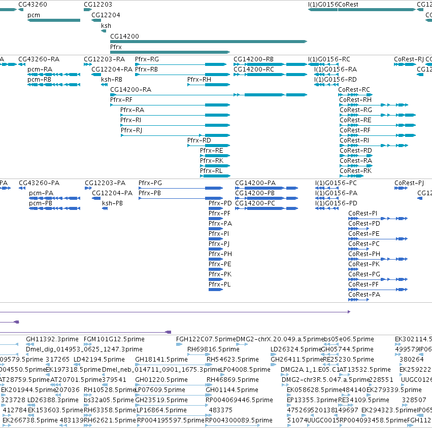
Task: Open transcript Pfrx-RE
Action: point(212,151)
